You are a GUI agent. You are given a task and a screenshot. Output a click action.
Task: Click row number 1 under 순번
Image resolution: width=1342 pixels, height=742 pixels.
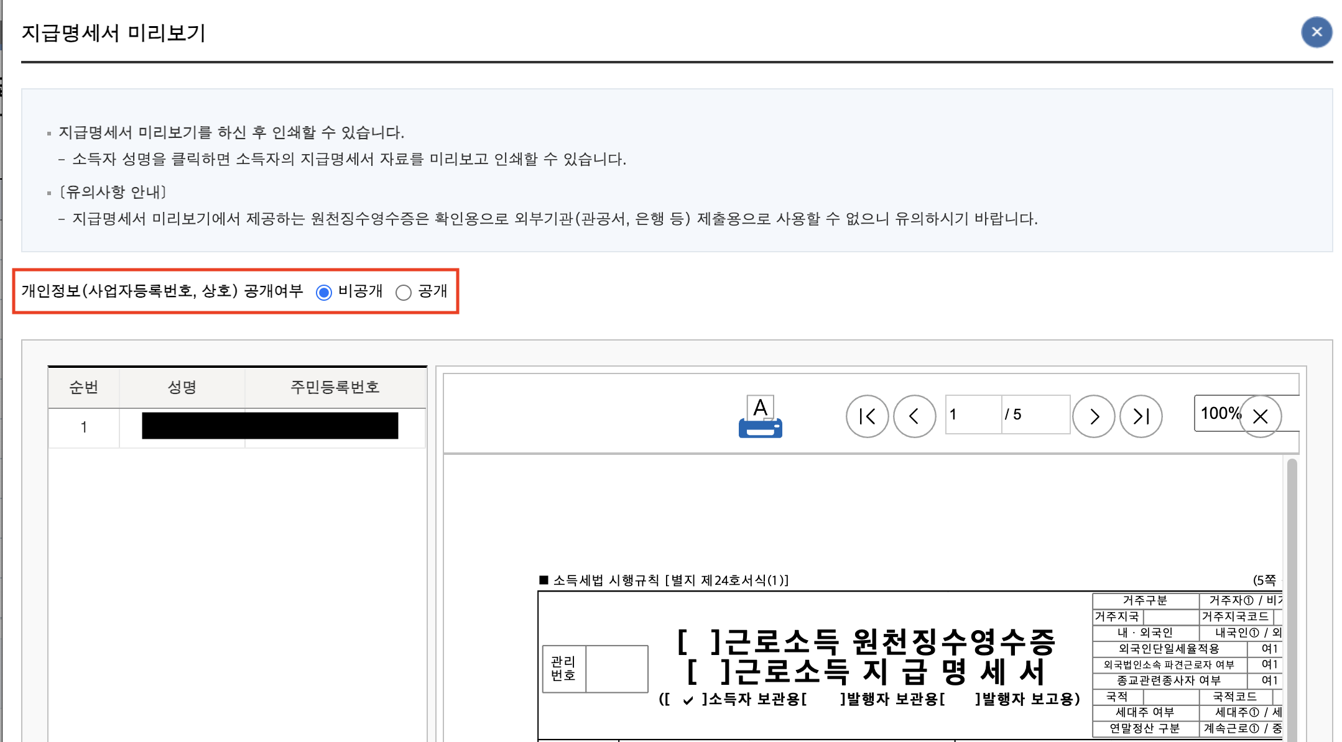(x=84, y=427)
